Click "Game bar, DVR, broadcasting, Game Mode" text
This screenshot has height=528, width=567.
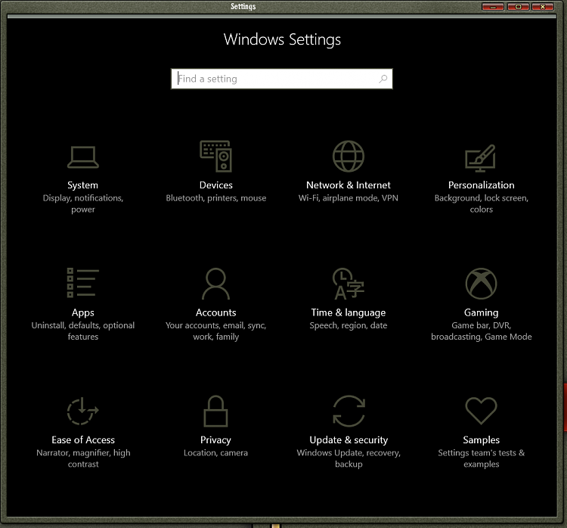click(482, 331)
